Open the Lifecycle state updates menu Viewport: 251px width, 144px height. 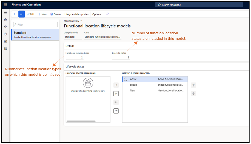[x=76, y=14]
